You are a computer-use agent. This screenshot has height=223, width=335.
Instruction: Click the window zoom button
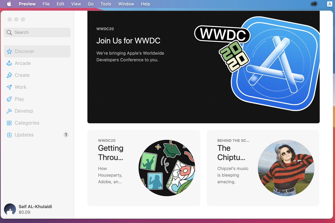click(x=23, y=19)
